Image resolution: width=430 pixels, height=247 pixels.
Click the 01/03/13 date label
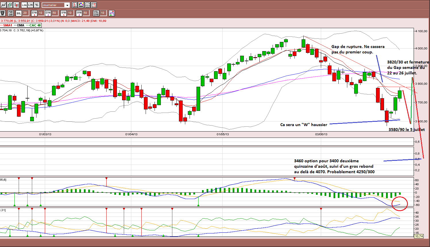point(45,134)
